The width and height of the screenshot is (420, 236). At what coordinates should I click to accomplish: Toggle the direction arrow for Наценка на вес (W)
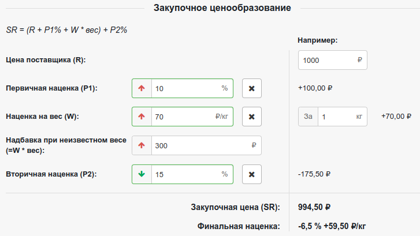(142, 117)
